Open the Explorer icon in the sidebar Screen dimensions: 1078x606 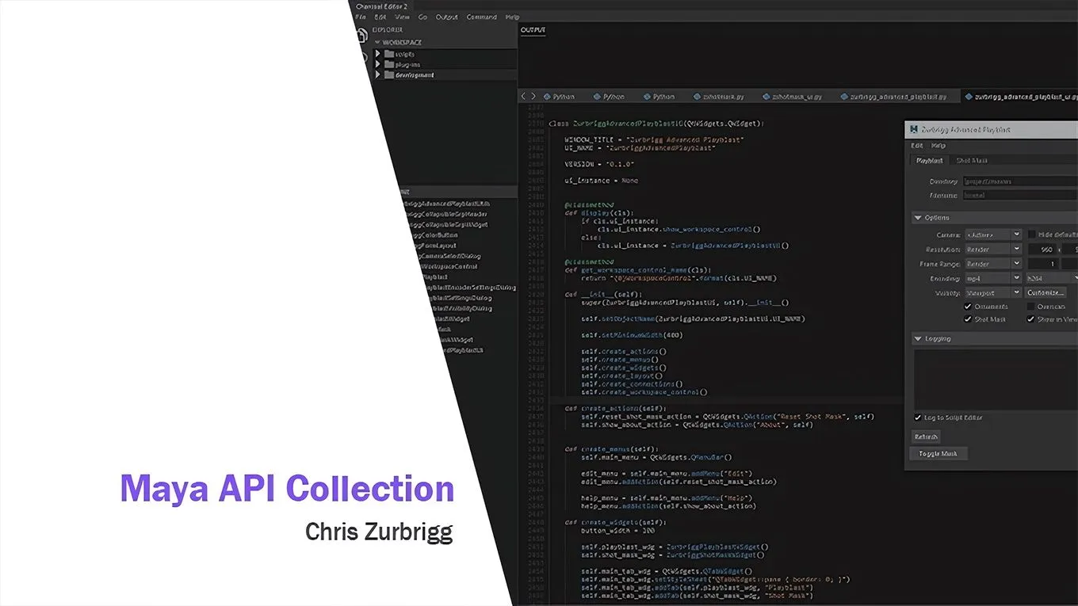[x=362, y=33]
